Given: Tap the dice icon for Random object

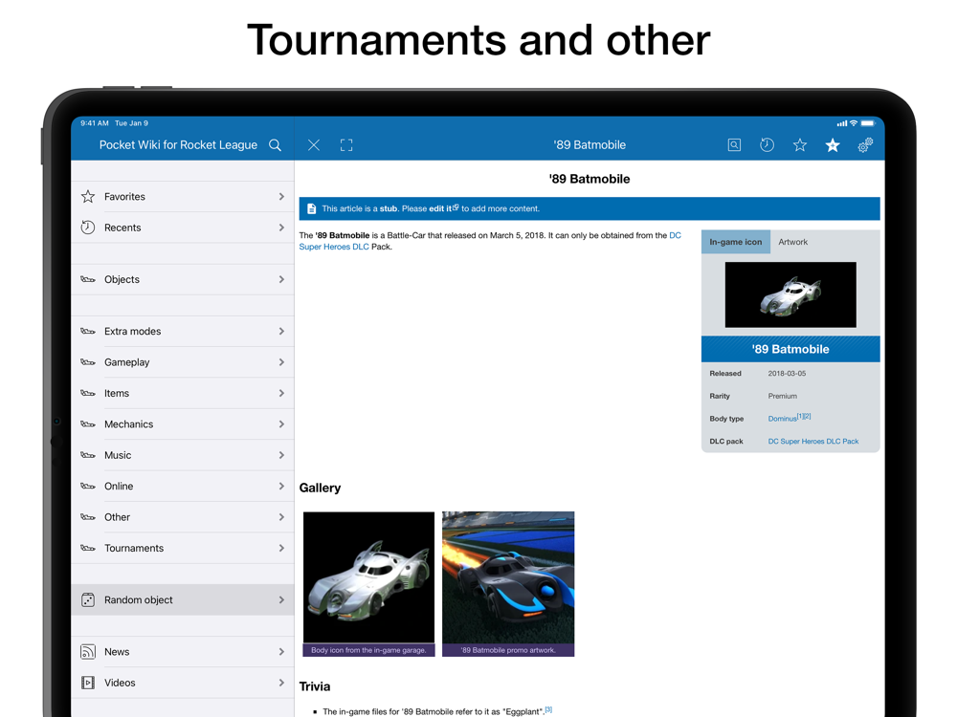Looking at the screenshot, I should pos(88,600).
